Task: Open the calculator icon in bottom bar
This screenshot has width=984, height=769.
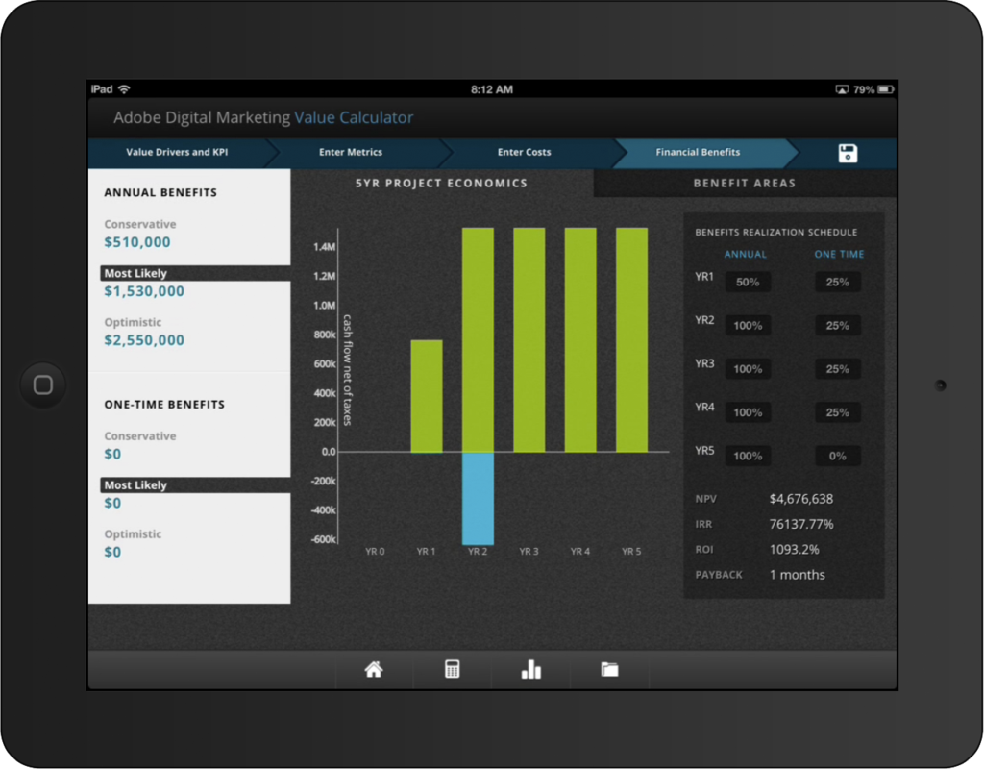Action: 452,670
